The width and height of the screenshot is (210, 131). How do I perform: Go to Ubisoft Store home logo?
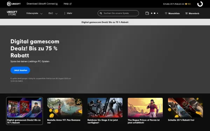click(x=12, y=13)
